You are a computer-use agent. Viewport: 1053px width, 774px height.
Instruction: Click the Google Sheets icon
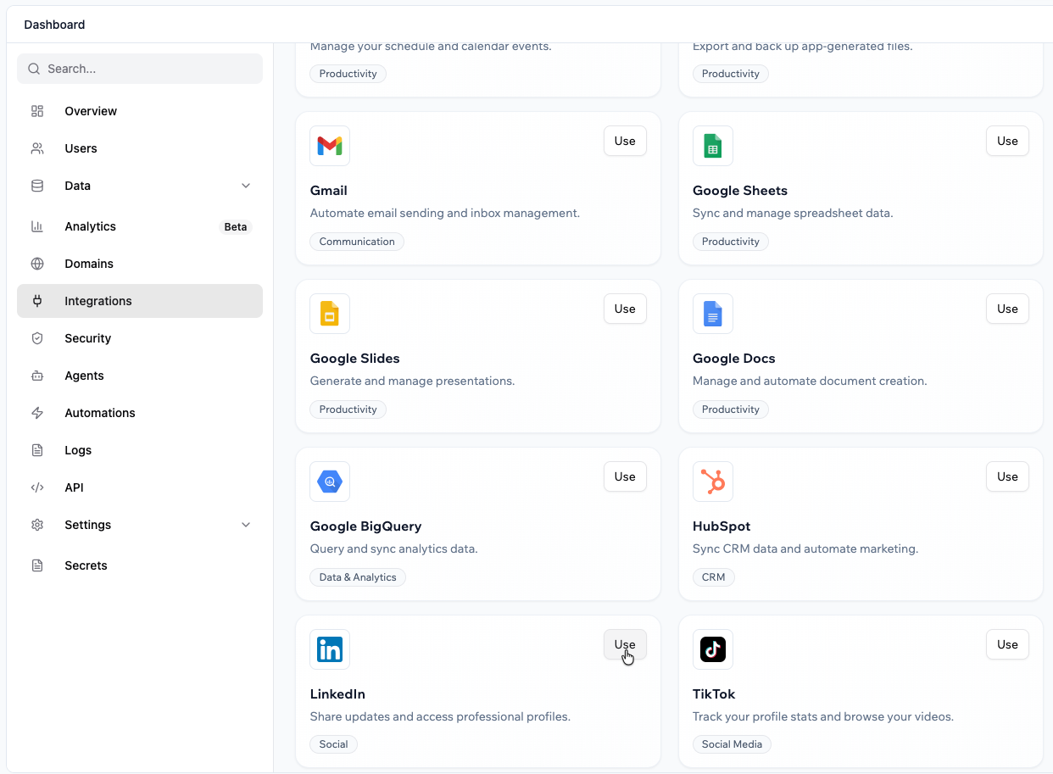click(712, 145)
